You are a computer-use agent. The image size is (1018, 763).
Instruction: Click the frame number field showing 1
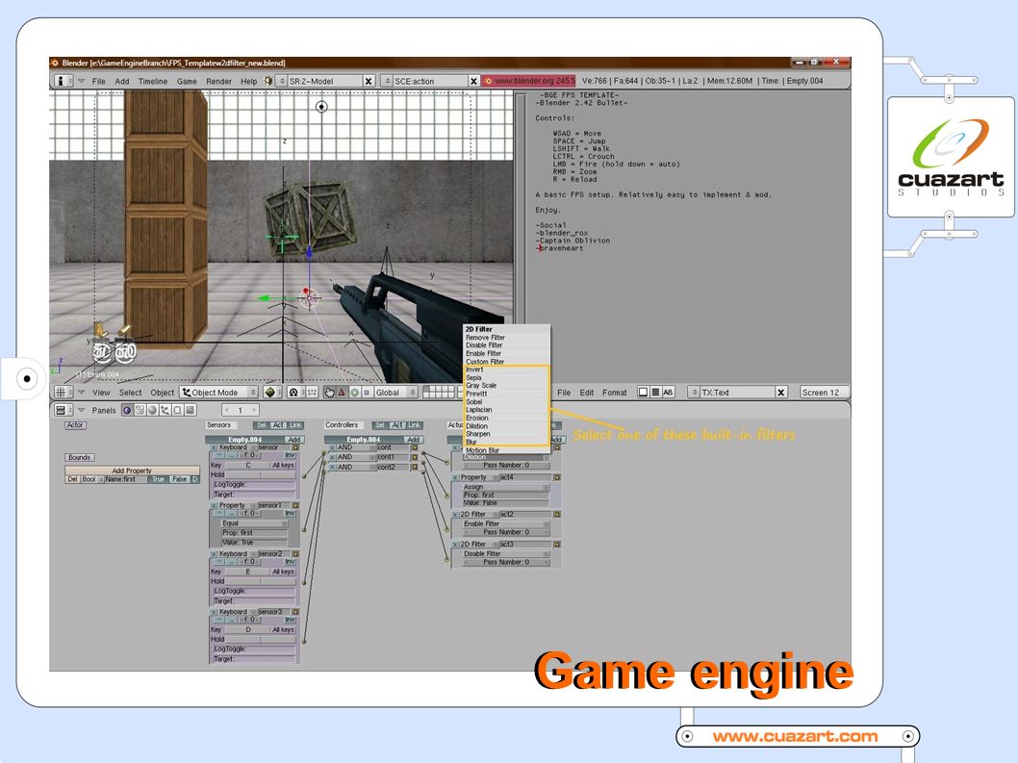pos(241,410)
